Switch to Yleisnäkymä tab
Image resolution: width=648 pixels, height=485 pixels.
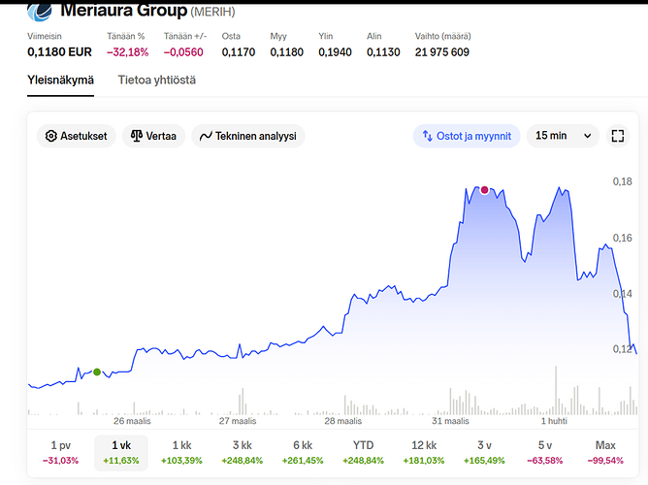pyautogui.click(x=61, y=81)
